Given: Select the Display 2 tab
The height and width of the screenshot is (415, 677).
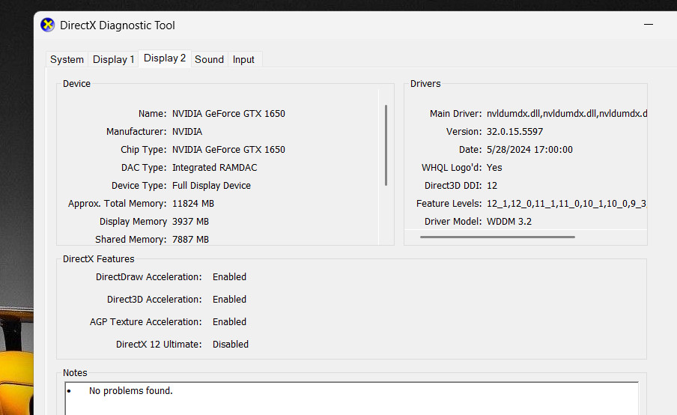Looking at the screenshot, I should click(165, 58).
